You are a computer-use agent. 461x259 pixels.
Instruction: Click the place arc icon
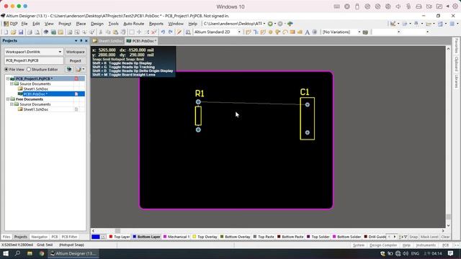pos(285,32)
